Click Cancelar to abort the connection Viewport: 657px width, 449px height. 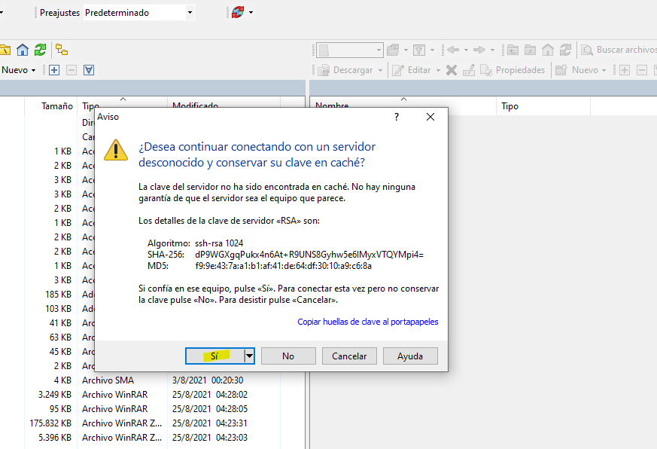(349, 356)
